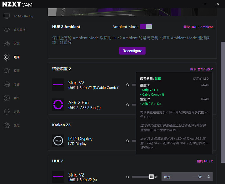Click 裝置狀態 status text in popup
Screen dimensions: 225x184
[150, 79]
